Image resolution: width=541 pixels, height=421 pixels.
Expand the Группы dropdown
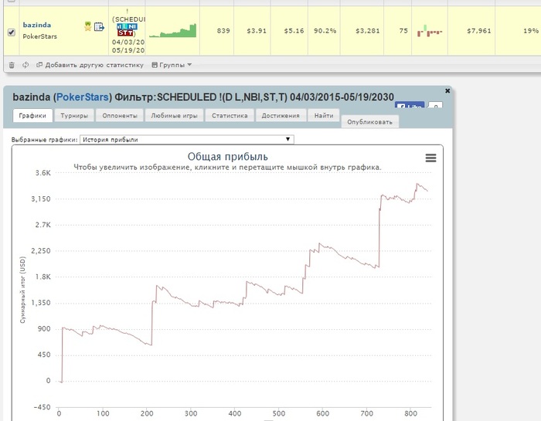tap(172, 65)
